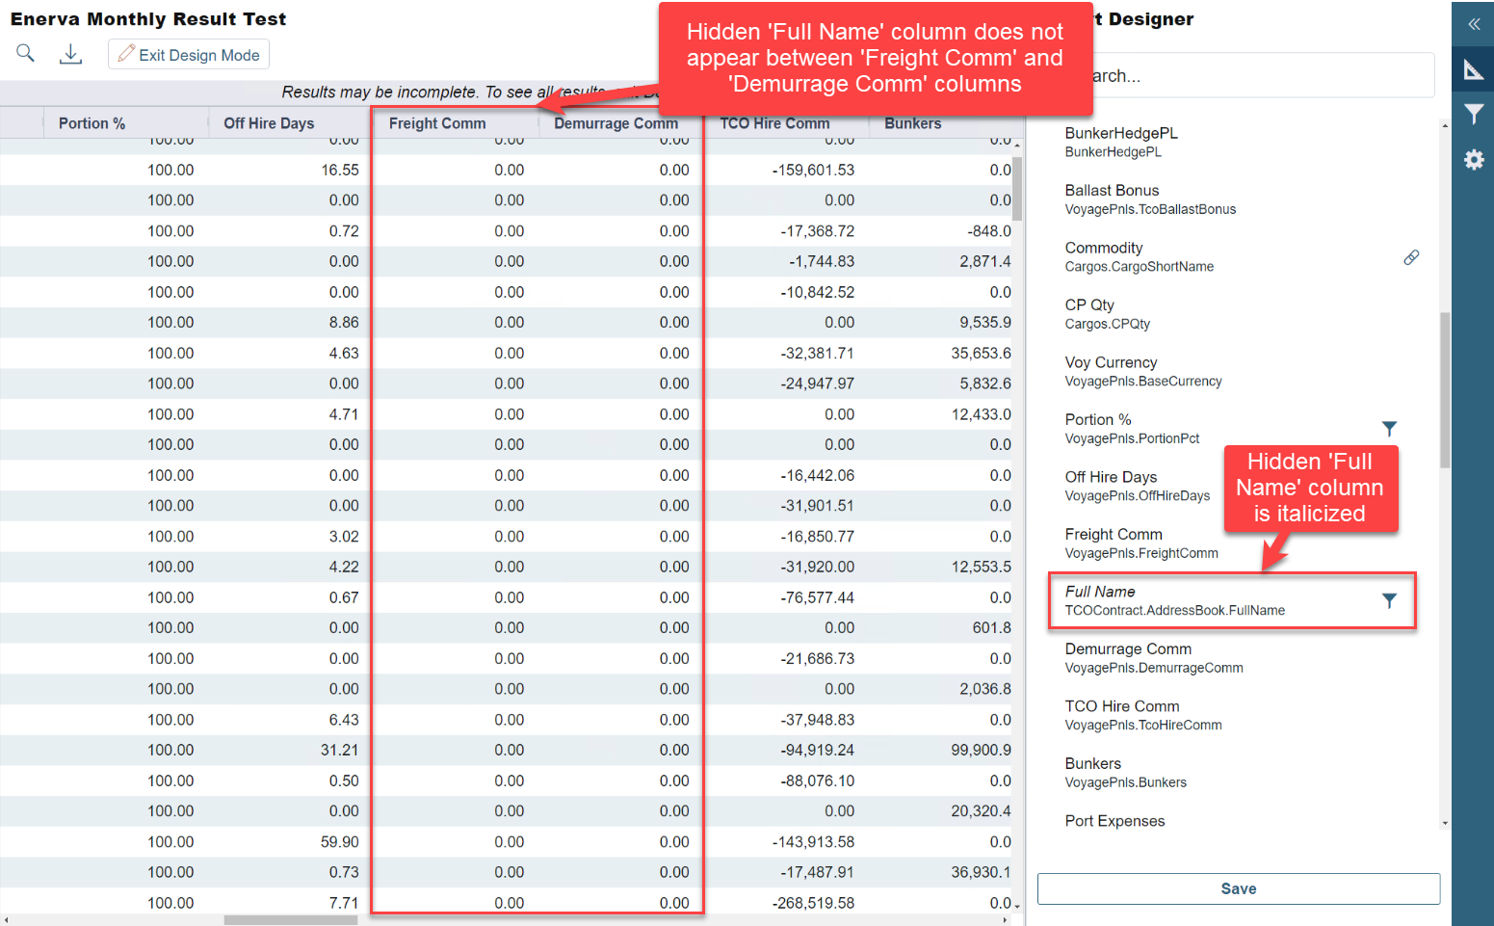Click the filter icon on Portion % field
The height and width of the screenshot is (926, 1494).
point(1389,429)
